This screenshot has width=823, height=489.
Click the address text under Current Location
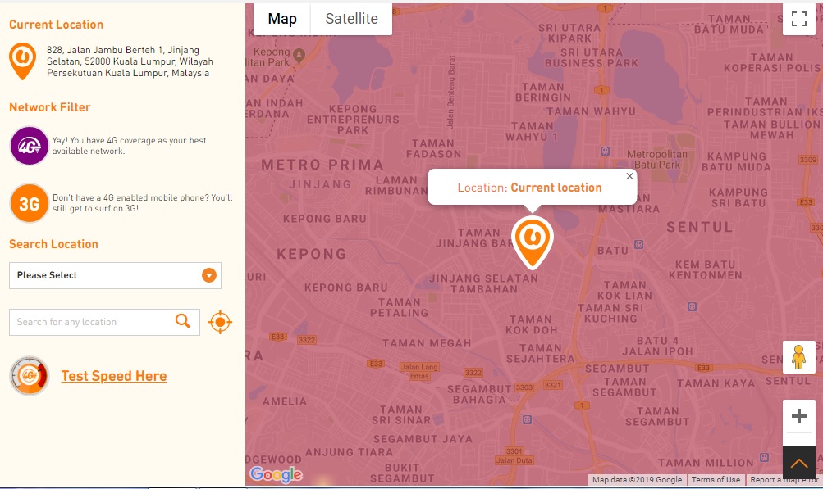click(x=130, y=61)
